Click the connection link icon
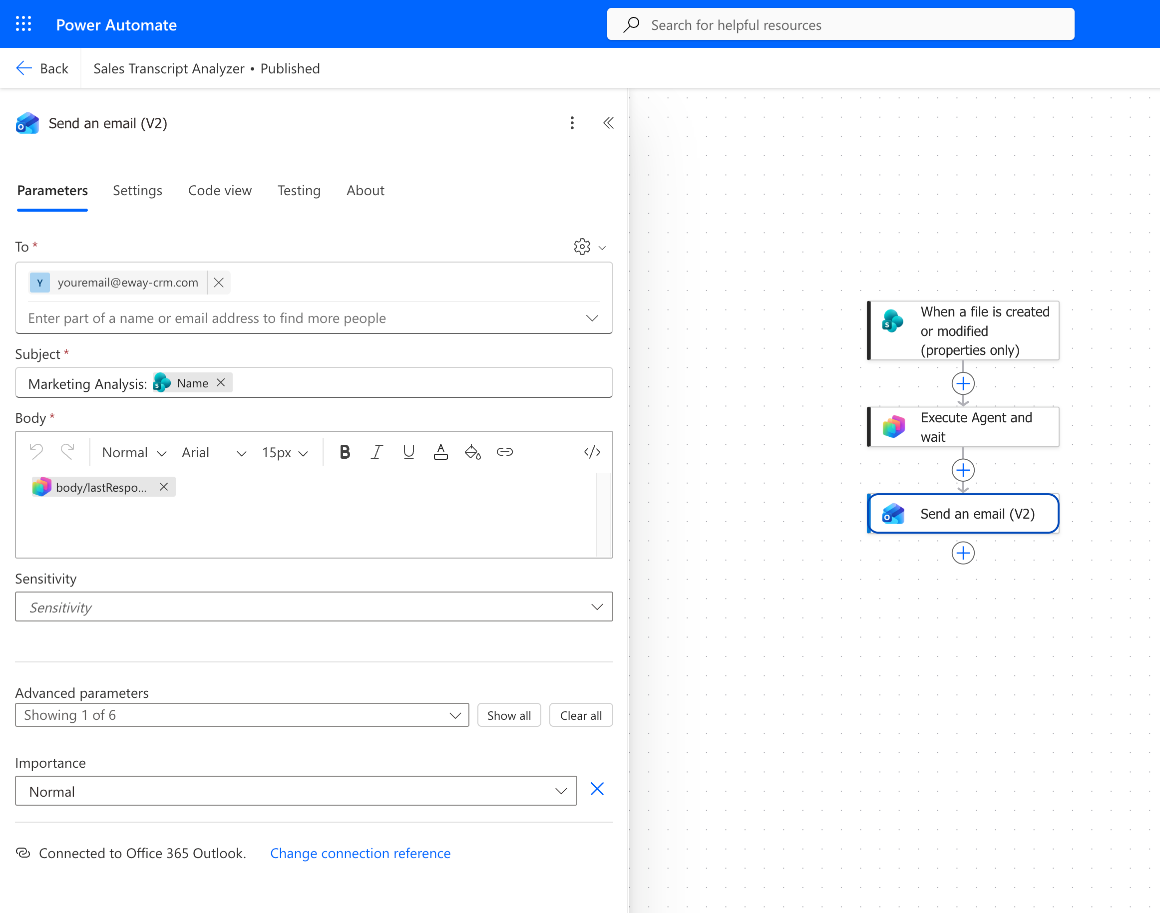 coord(23,853)
